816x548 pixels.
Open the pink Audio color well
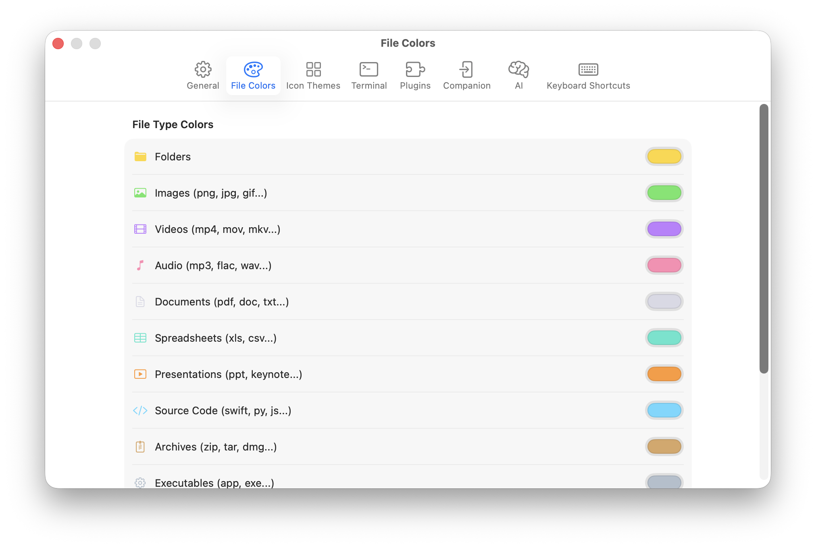664,265
